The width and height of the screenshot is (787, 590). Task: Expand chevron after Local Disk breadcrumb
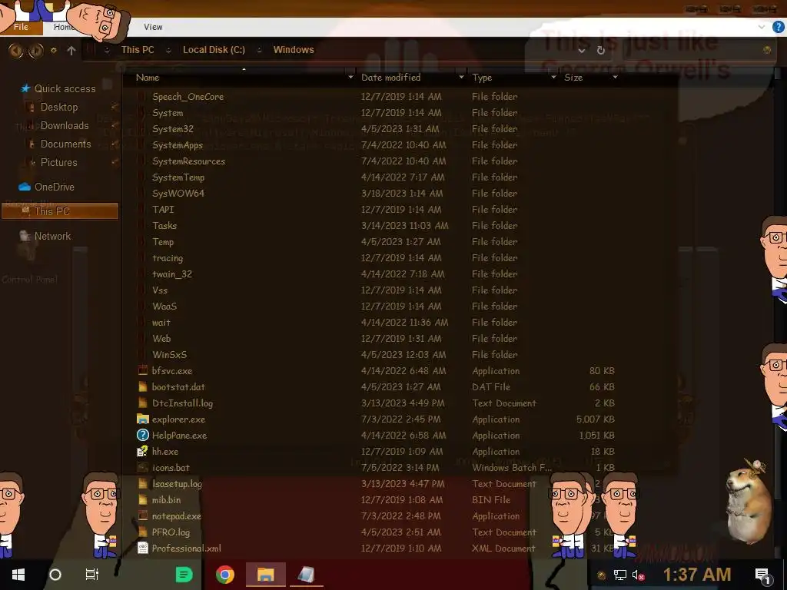[259, 50]
